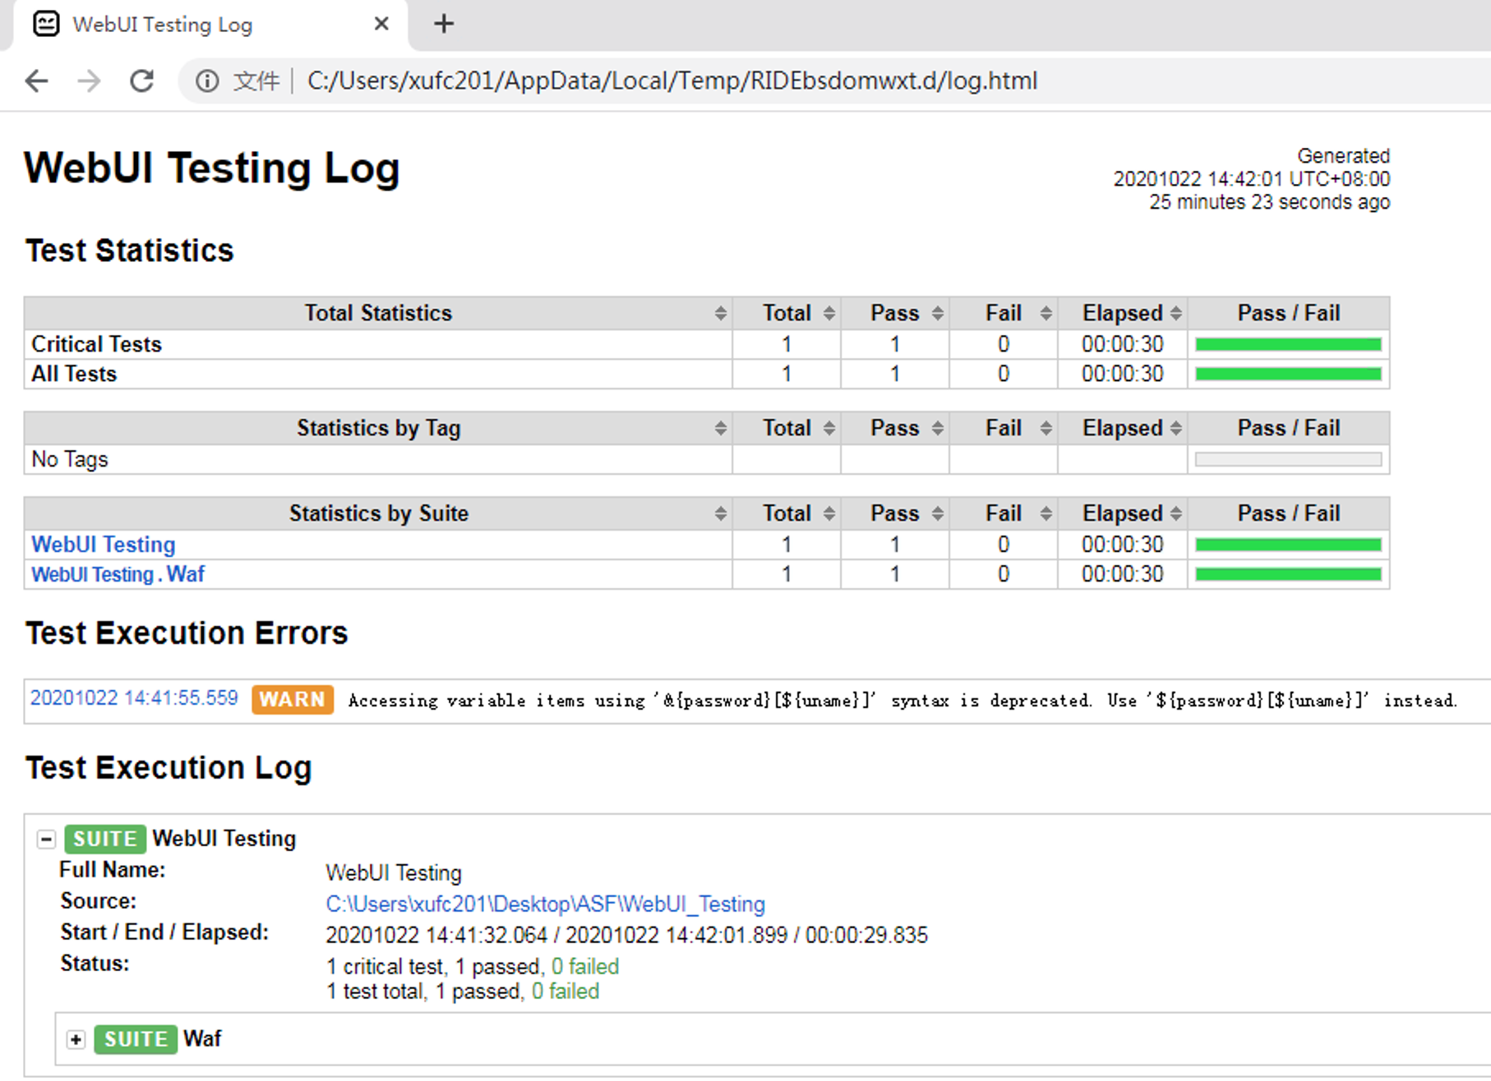This screenshot has height=1081, width=1491.
Task: Click the Test Execution Log heading
Action: [x=168, y=768]
